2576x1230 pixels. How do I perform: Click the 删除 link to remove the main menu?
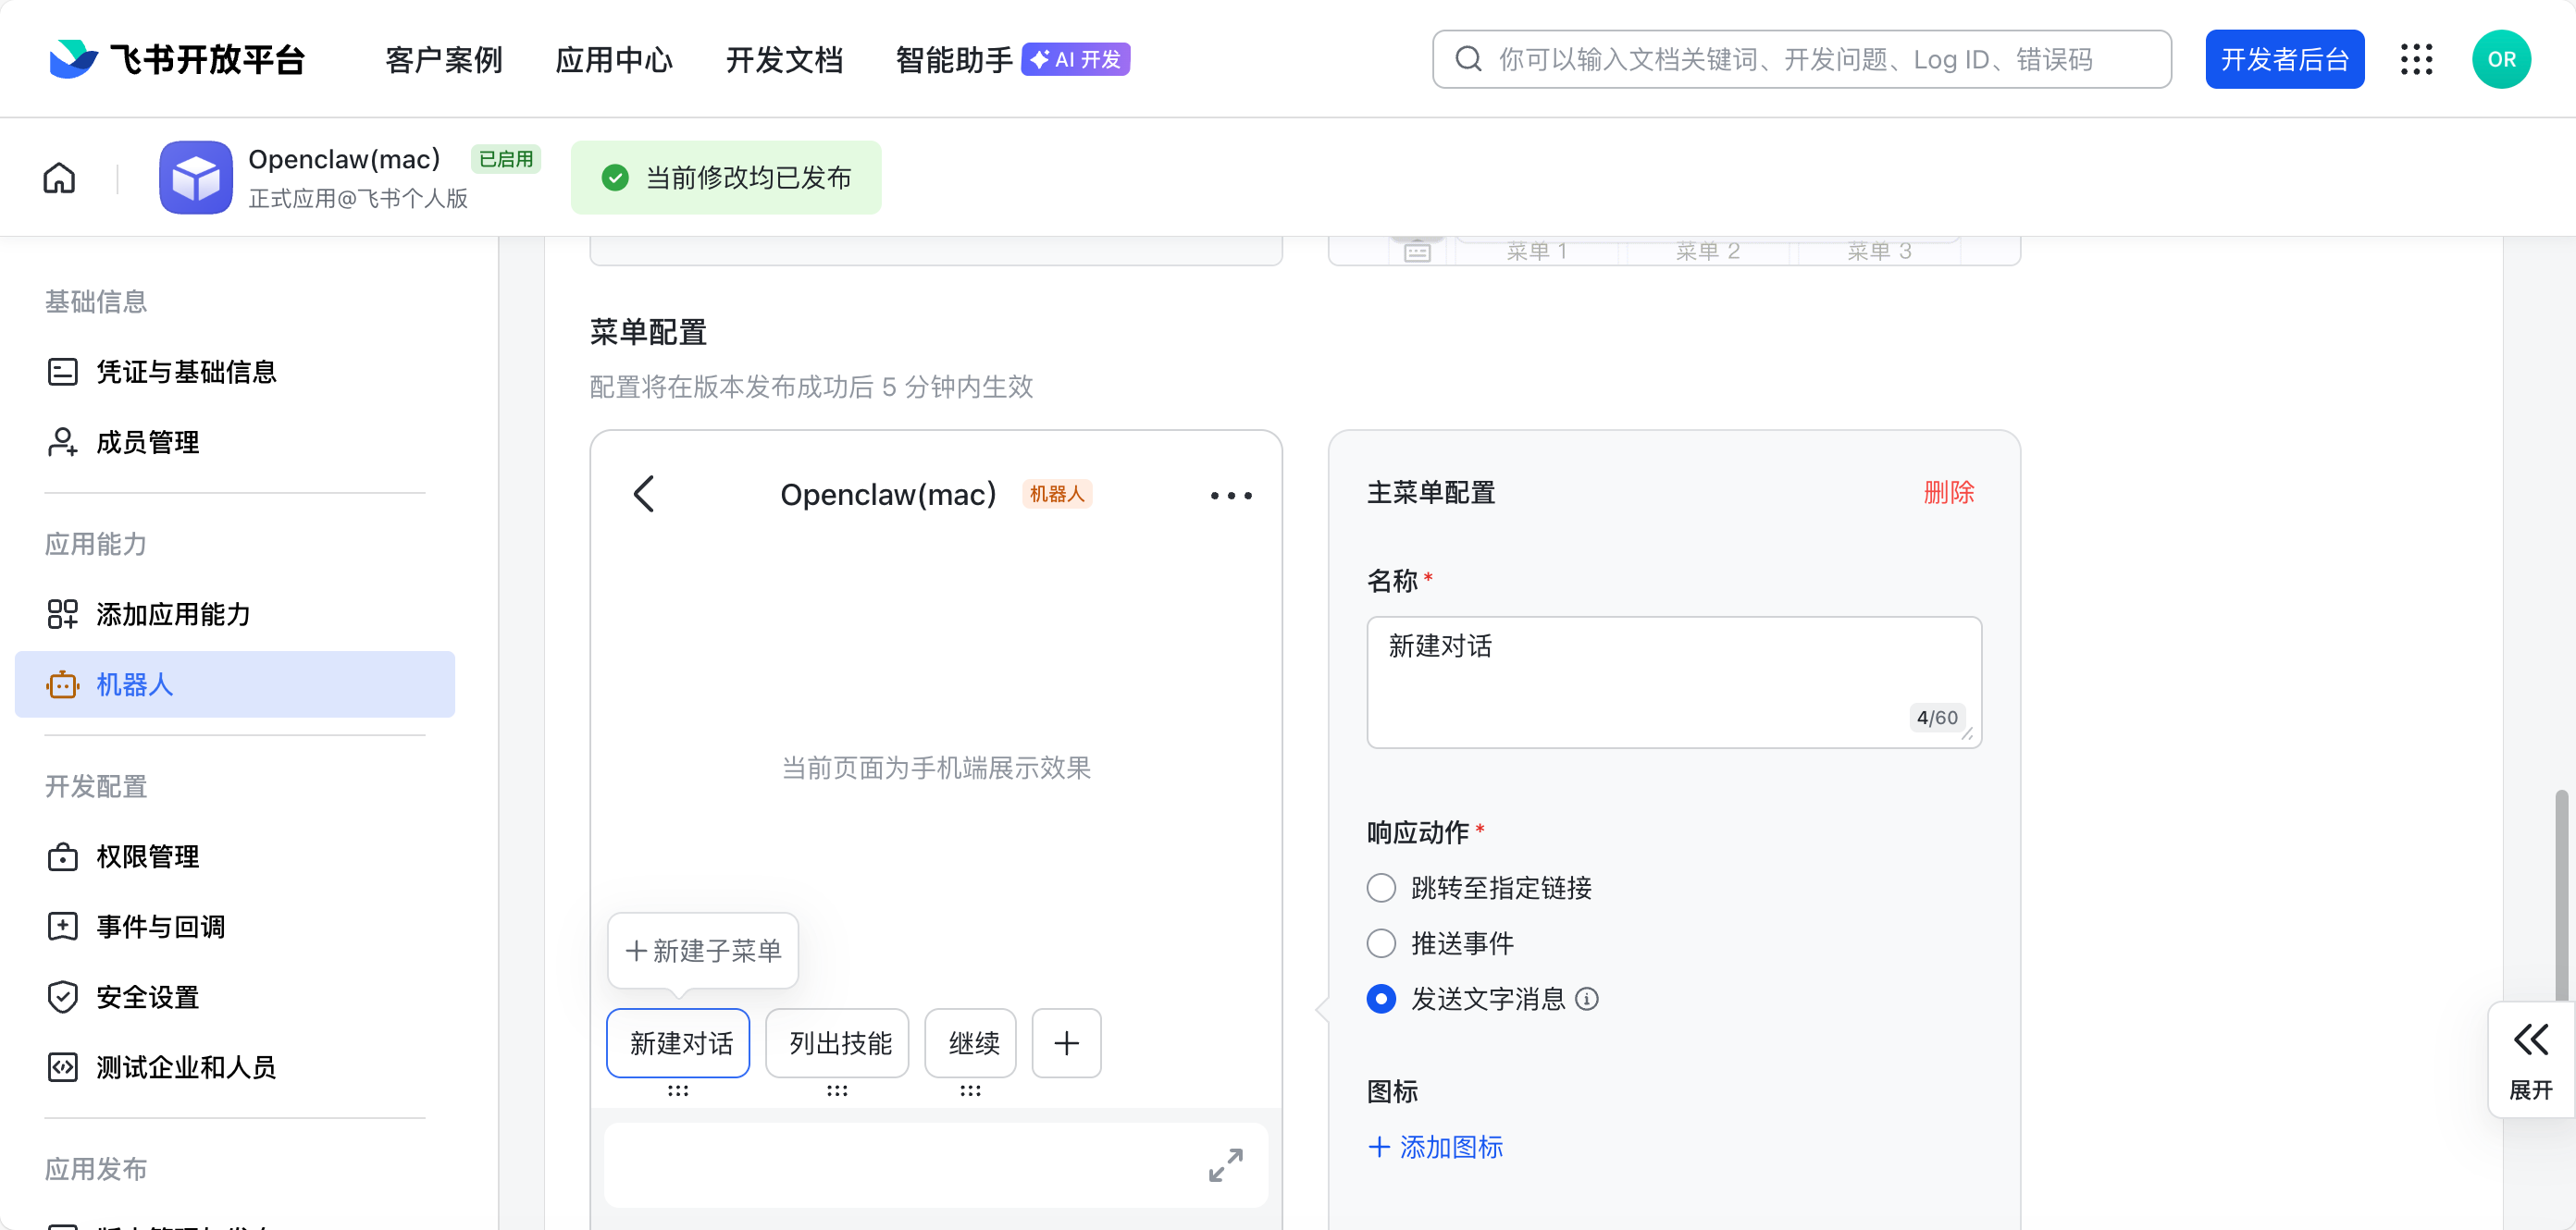pos(1949,492)
